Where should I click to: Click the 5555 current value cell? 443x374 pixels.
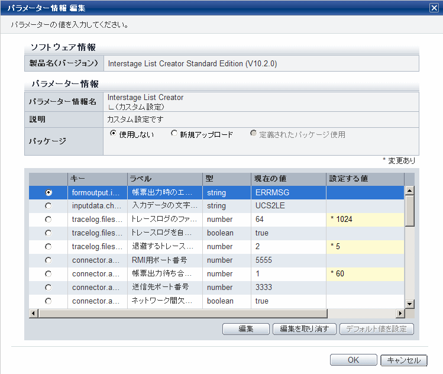(289, 260)
